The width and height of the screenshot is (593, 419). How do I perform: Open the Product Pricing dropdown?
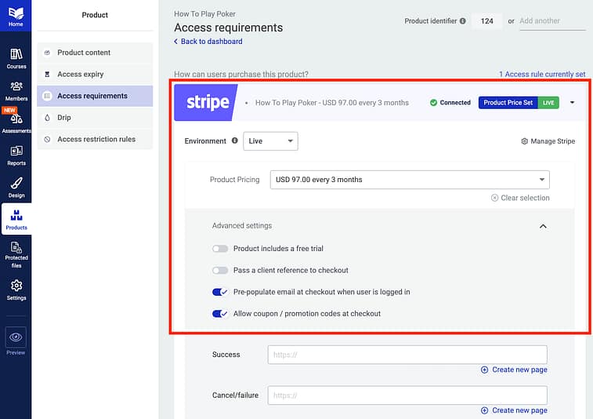tap(410, 180)
